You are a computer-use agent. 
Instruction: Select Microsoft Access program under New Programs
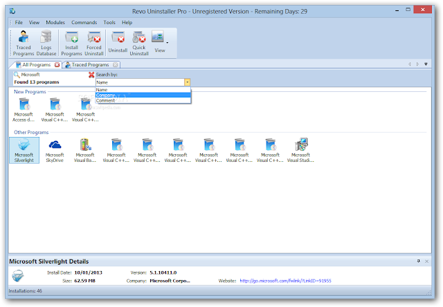tap(24, 110)
